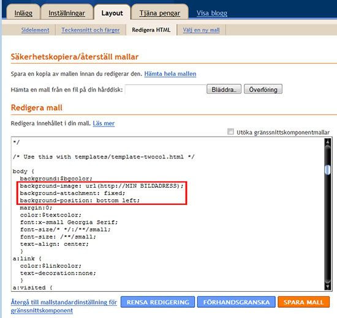Screen dimensions: 337x318
Task: Enable Utöka gränssnittskomponentmallar checkbox
Action: tap(230, 131)
